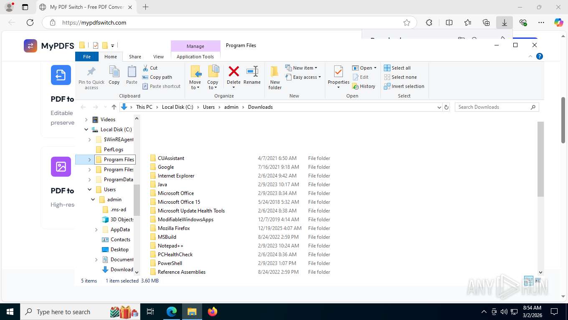Open the Application Tools tab
568x320 pixels.
[195, 57]
